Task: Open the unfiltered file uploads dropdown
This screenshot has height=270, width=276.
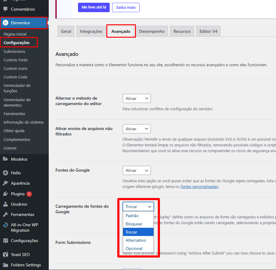Action: click(136, 129)
